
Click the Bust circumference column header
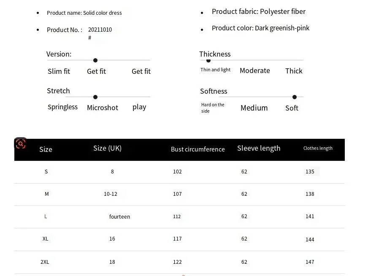pos(198,149)
